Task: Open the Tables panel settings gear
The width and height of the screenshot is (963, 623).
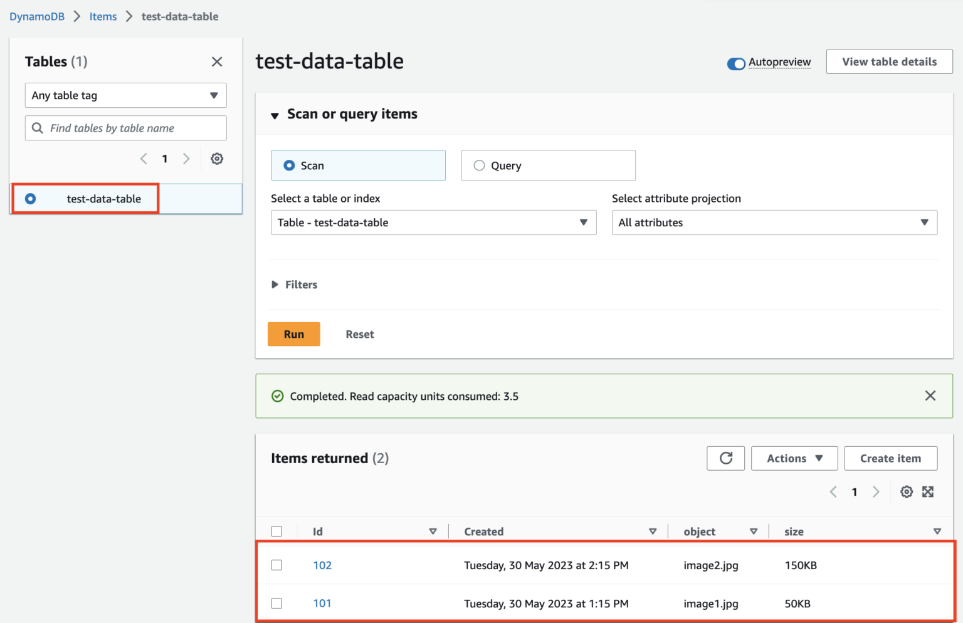Action: click(217, 159)
